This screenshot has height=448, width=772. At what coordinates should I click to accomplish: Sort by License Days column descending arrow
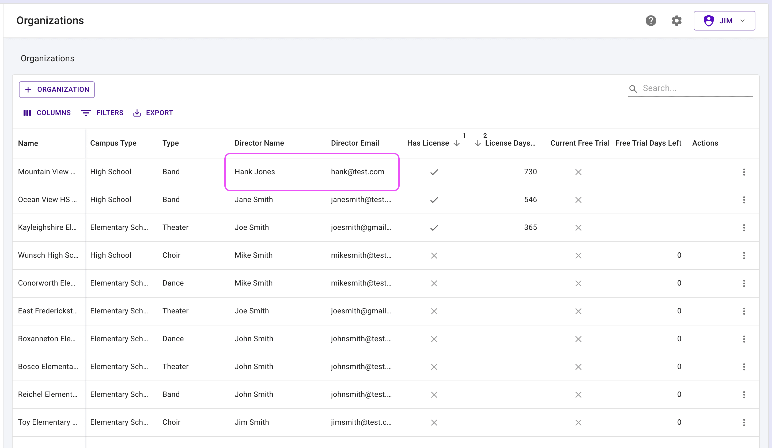click(479, 143)
